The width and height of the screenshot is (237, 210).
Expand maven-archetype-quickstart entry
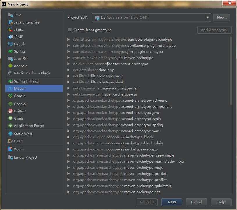coord(68,186)
